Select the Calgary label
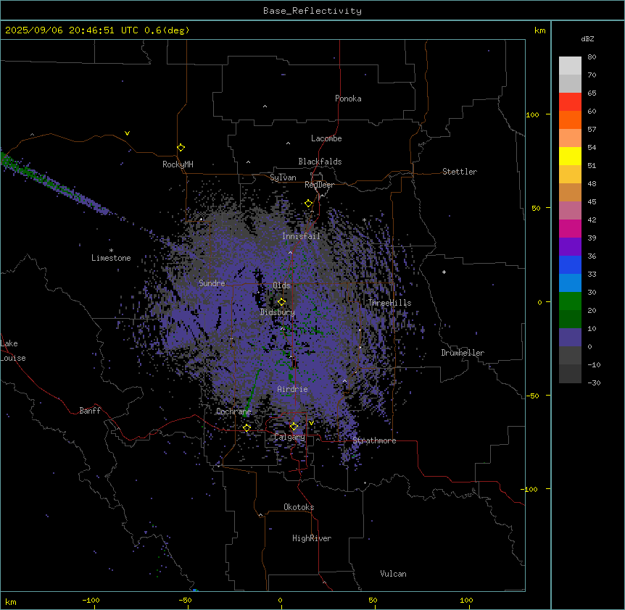Screen dimensions: 625x610 tap(289, 437)
